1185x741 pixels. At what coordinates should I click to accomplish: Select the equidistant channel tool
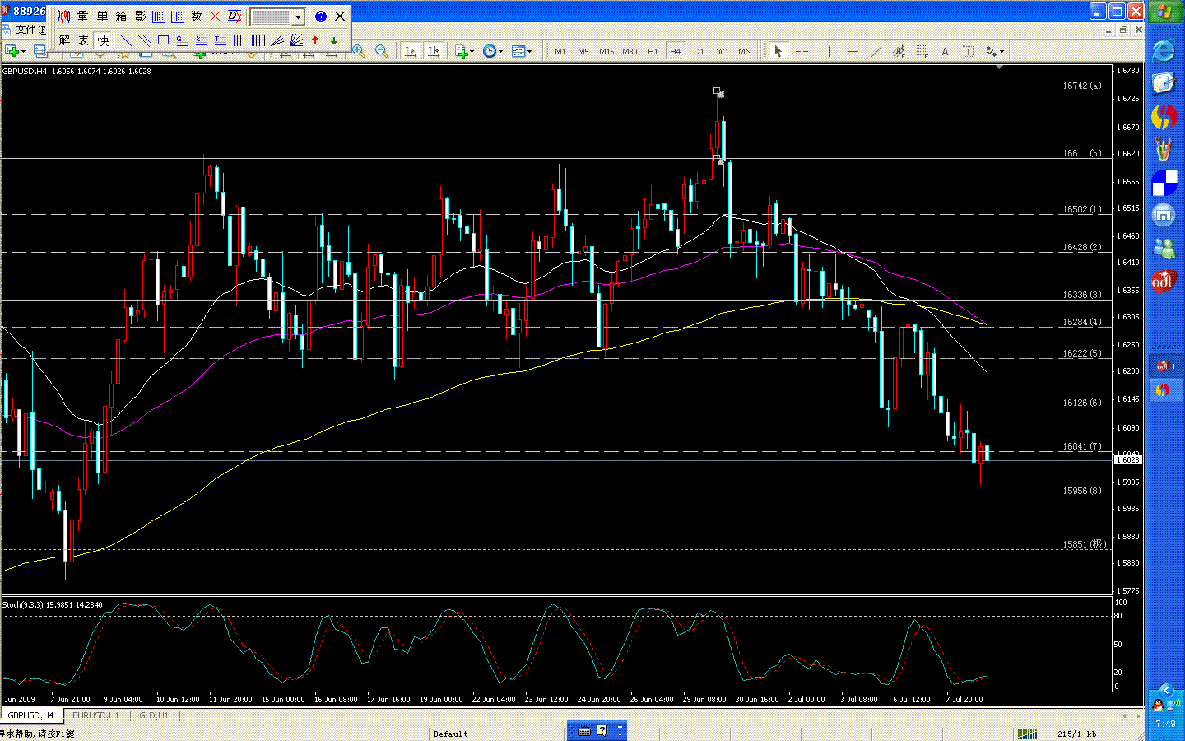[x=899, y=51]
